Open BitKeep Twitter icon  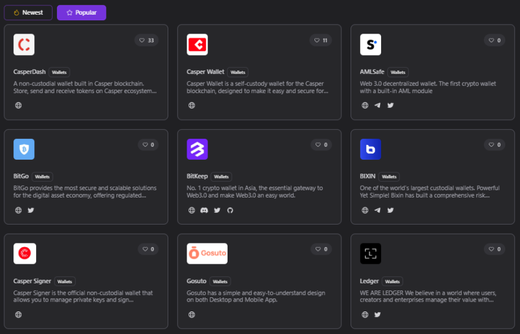217,210
